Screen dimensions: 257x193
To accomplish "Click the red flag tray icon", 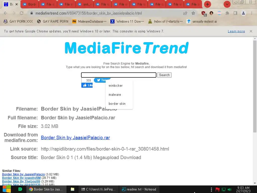I will (x=218, y=189).
